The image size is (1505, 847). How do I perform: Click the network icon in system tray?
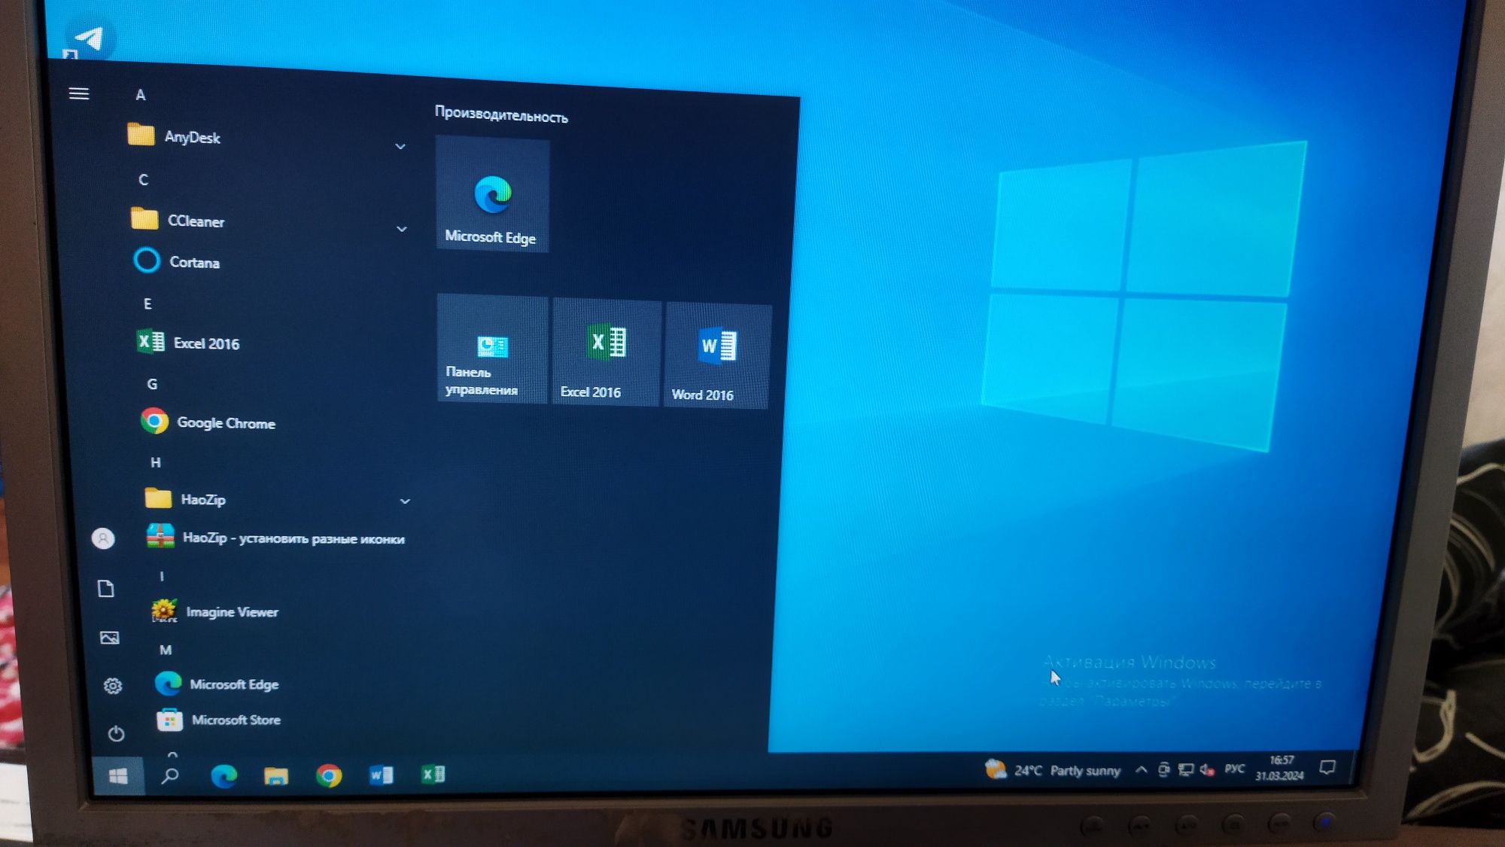click(x=1186, y=769)
